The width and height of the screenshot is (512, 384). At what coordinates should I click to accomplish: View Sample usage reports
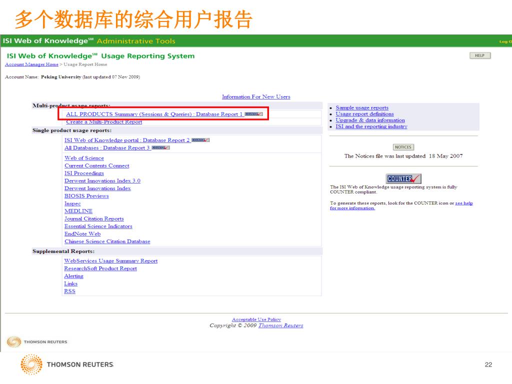[362, 108]
